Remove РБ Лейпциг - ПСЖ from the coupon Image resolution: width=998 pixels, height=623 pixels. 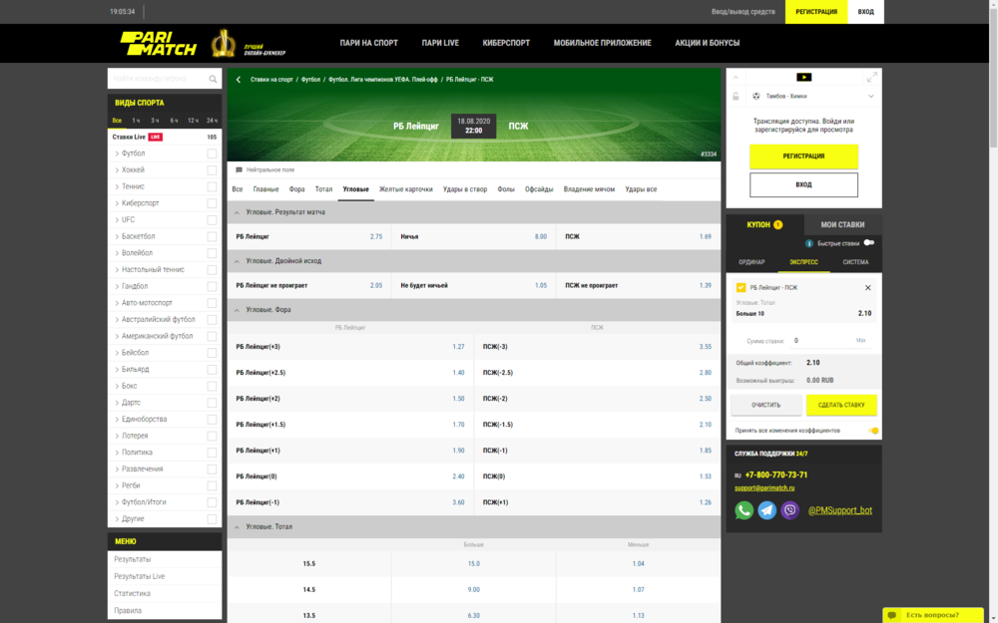pyautogui.click(x=867, y=288)
